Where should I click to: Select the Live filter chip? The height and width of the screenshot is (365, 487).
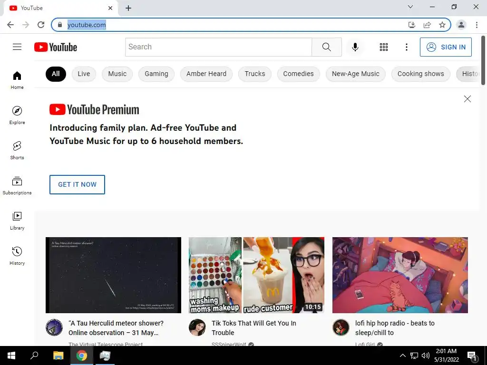click(x=84, y=74)
